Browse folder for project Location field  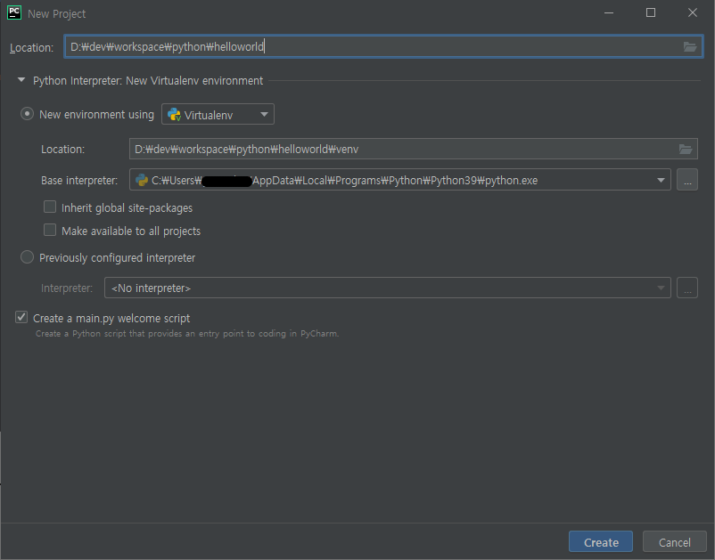(689, 47)
